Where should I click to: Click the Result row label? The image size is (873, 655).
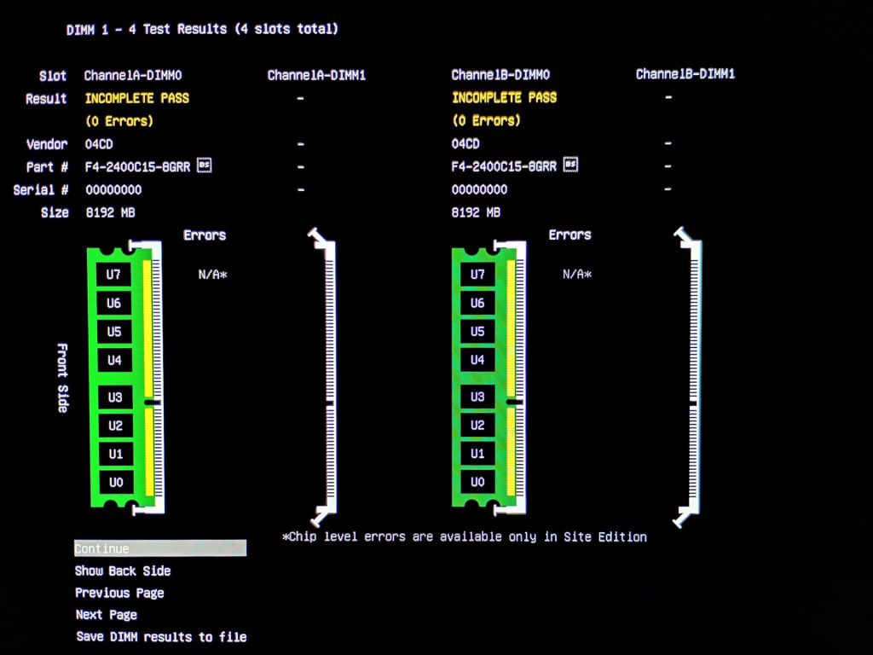(x=46, y=99)
